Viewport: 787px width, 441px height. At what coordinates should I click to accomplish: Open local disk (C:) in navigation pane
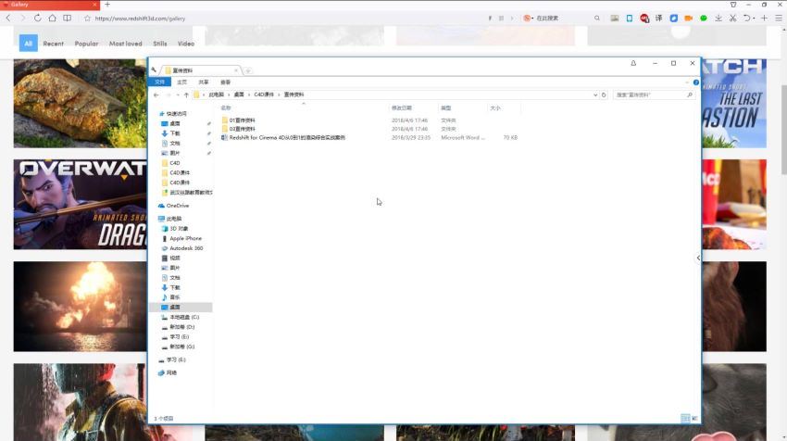pos(184,318)
